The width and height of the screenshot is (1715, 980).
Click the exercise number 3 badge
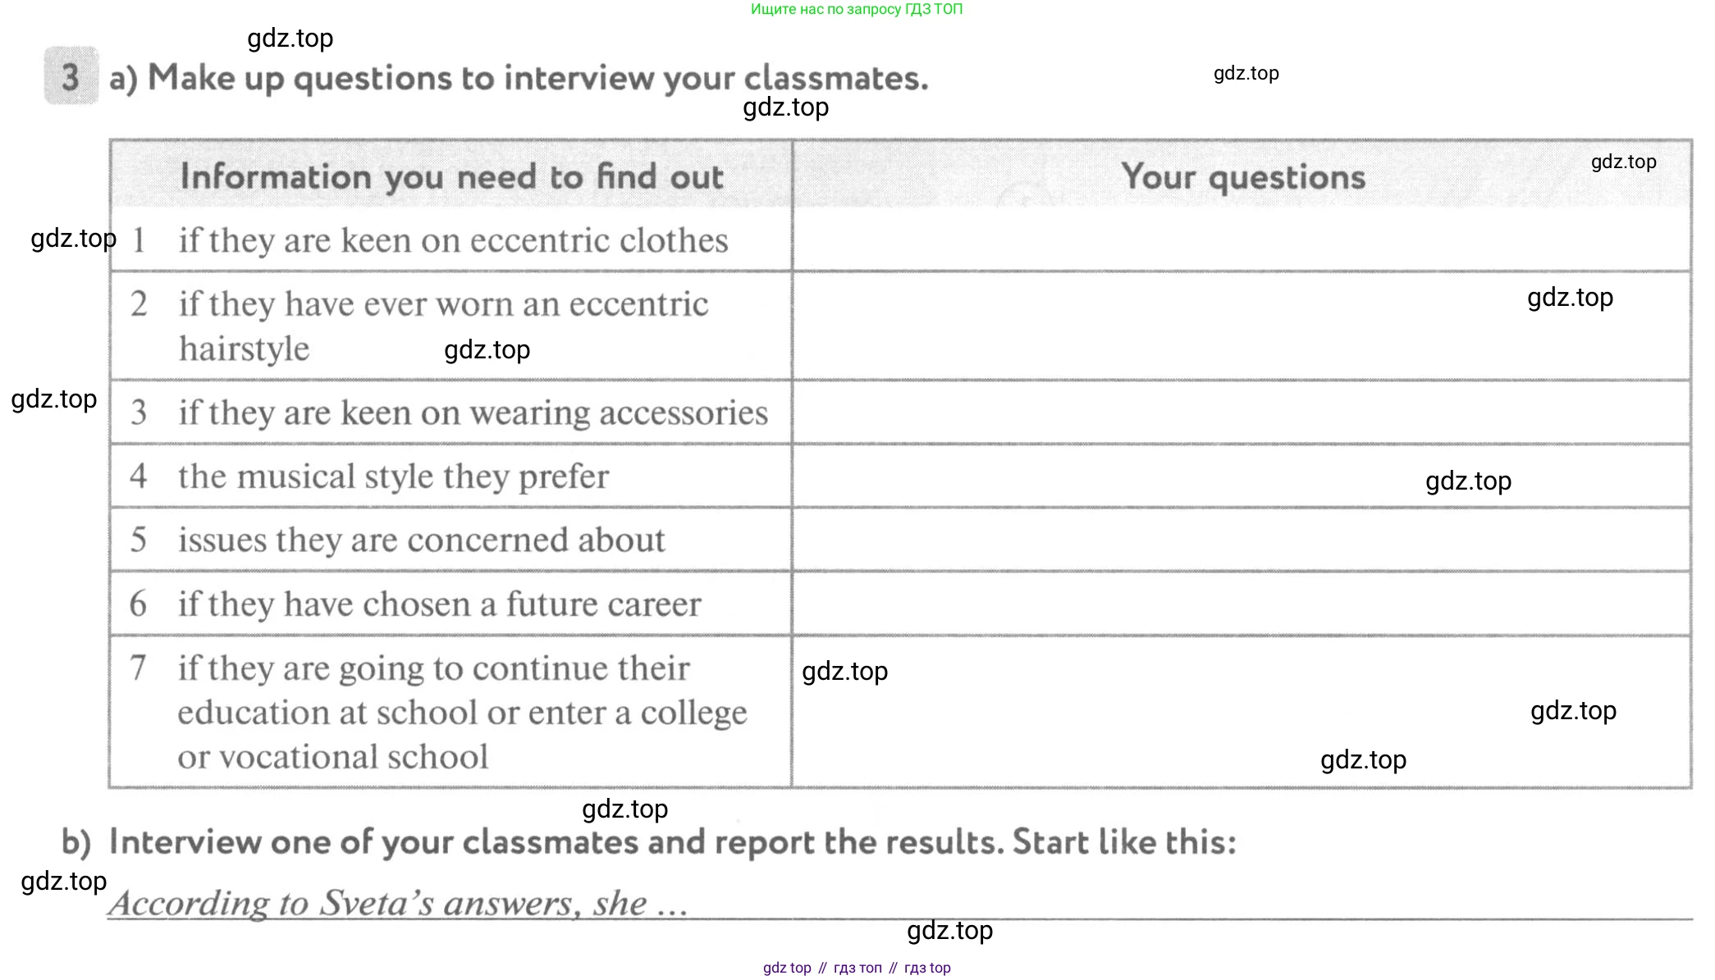tap(71, 76)
